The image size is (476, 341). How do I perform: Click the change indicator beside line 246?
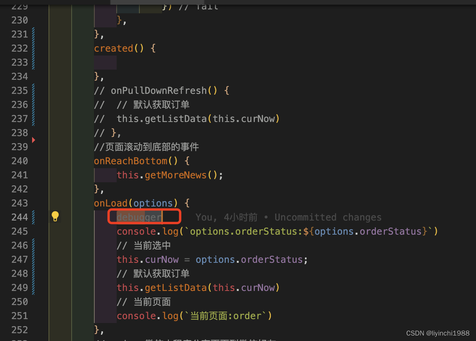coord(33,245)
